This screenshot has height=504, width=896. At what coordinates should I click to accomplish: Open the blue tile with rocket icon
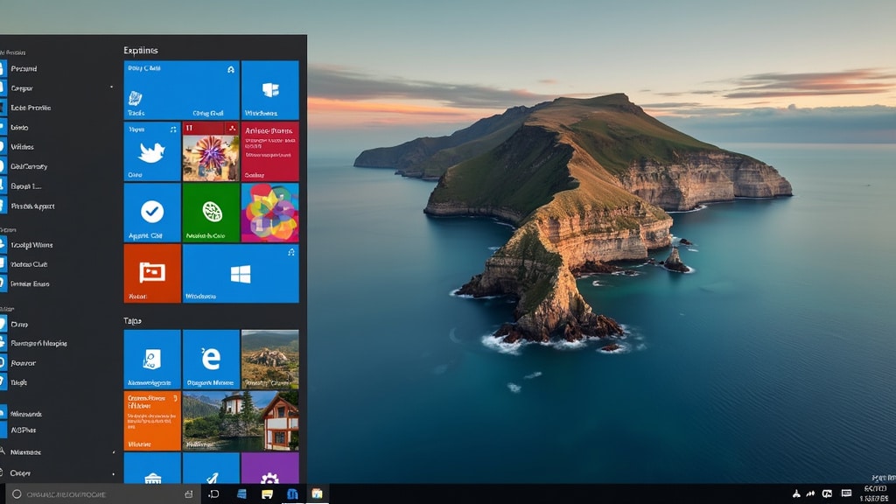[211, 469]
